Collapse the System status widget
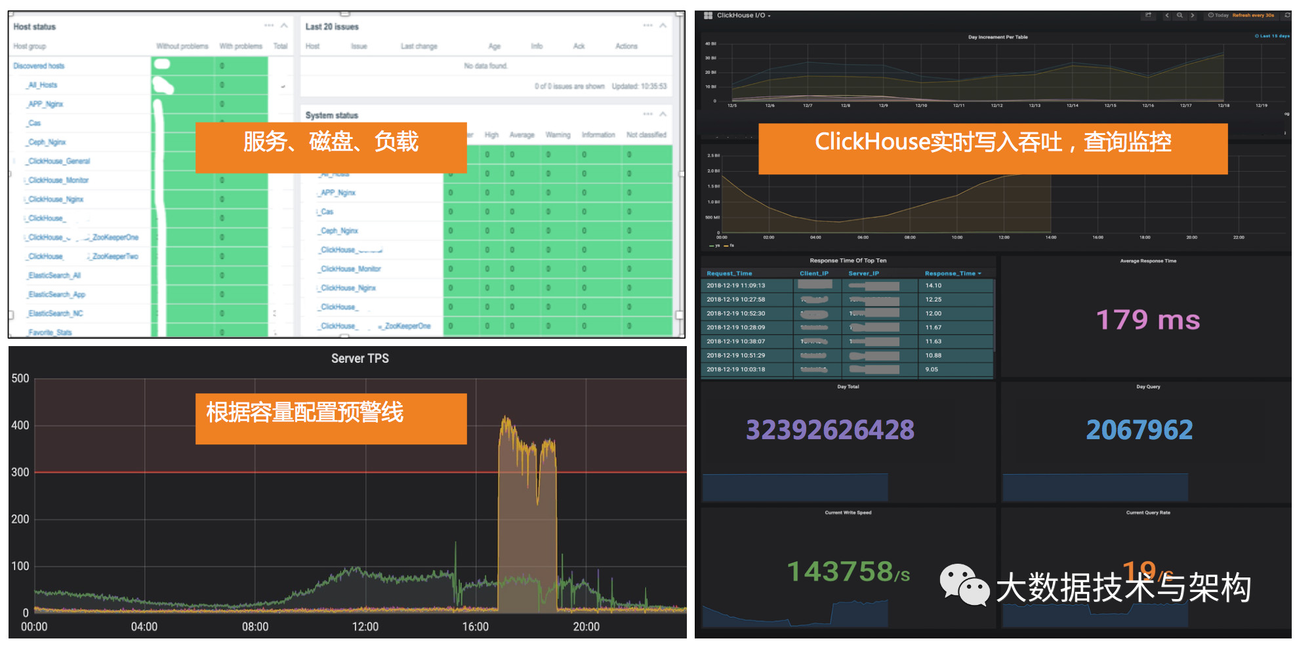Screen dimensions: 1295x645 pyautogui.click(x=663, y=114)
